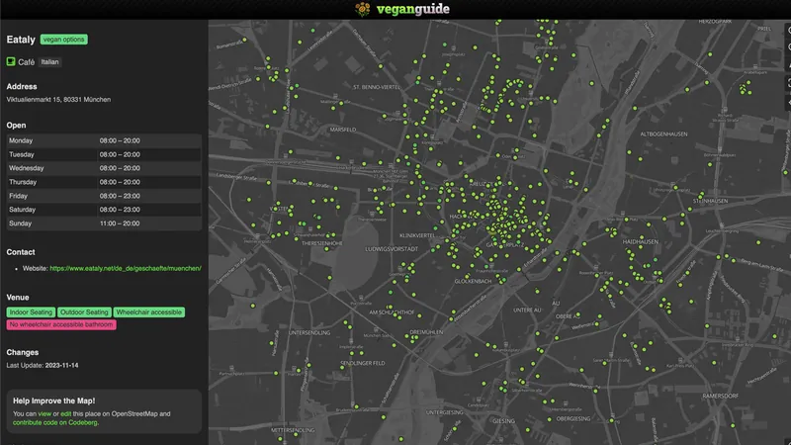Image resolution: width=791 pixels, height=445 pixels.
Task: Click the veganguide sunflower logo
Action: tap(364, 10)
